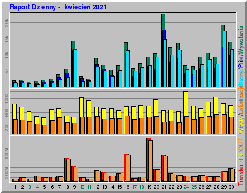Click the 'Wywołania' legend label
The height and width of the screenshot is (193, 247).
(x=241, y=41)
